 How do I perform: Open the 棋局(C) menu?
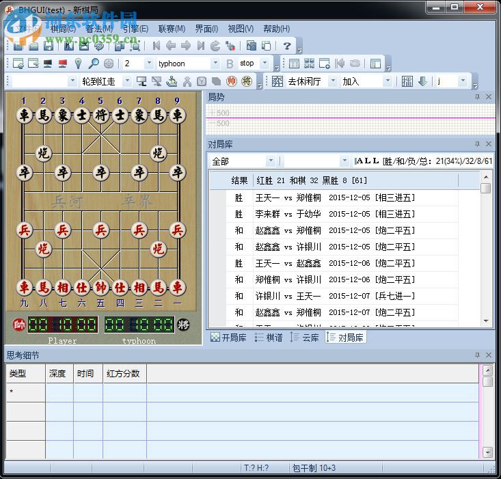click(x=63, y=29)
